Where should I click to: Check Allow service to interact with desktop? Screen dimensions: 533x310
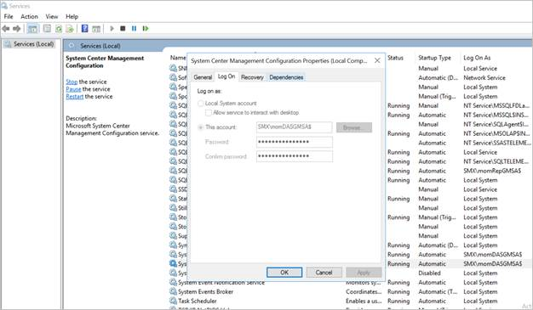208,113
